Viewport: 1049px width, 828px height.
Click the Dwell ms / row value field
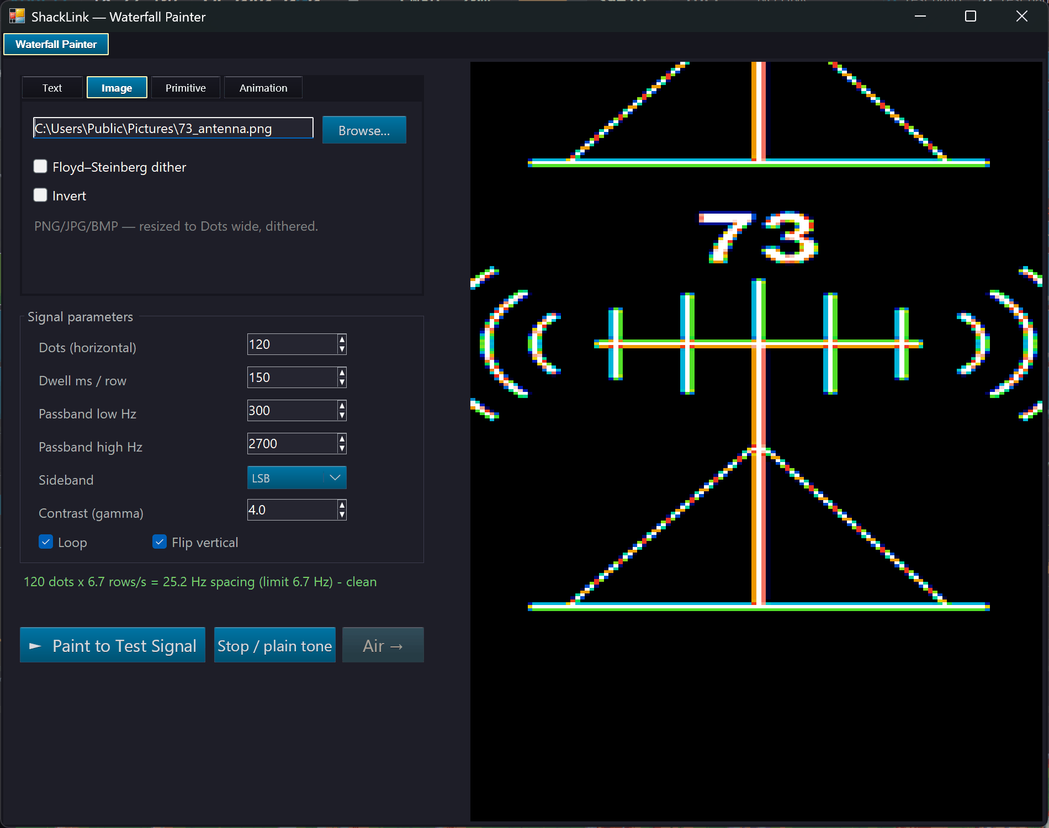point(292,378)
